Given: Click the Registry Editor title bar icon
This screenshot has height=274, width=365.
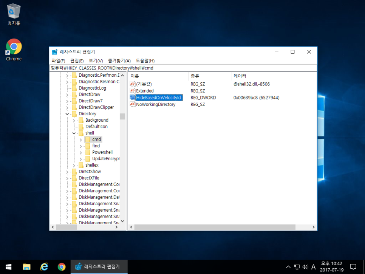Looking at the screenshot, I should point(55,52).
